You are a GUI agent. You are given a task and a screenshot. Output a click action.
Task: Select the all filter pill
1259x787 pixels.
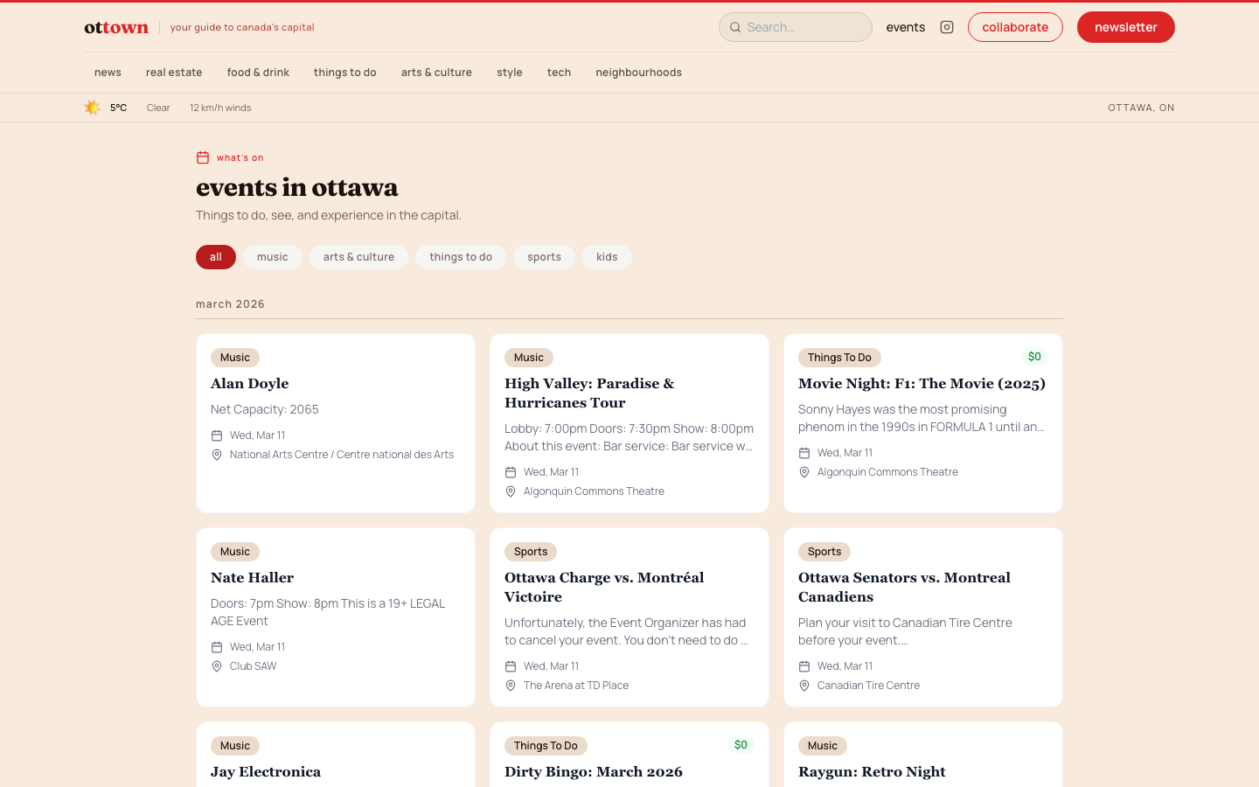click(x=215, y=256)
